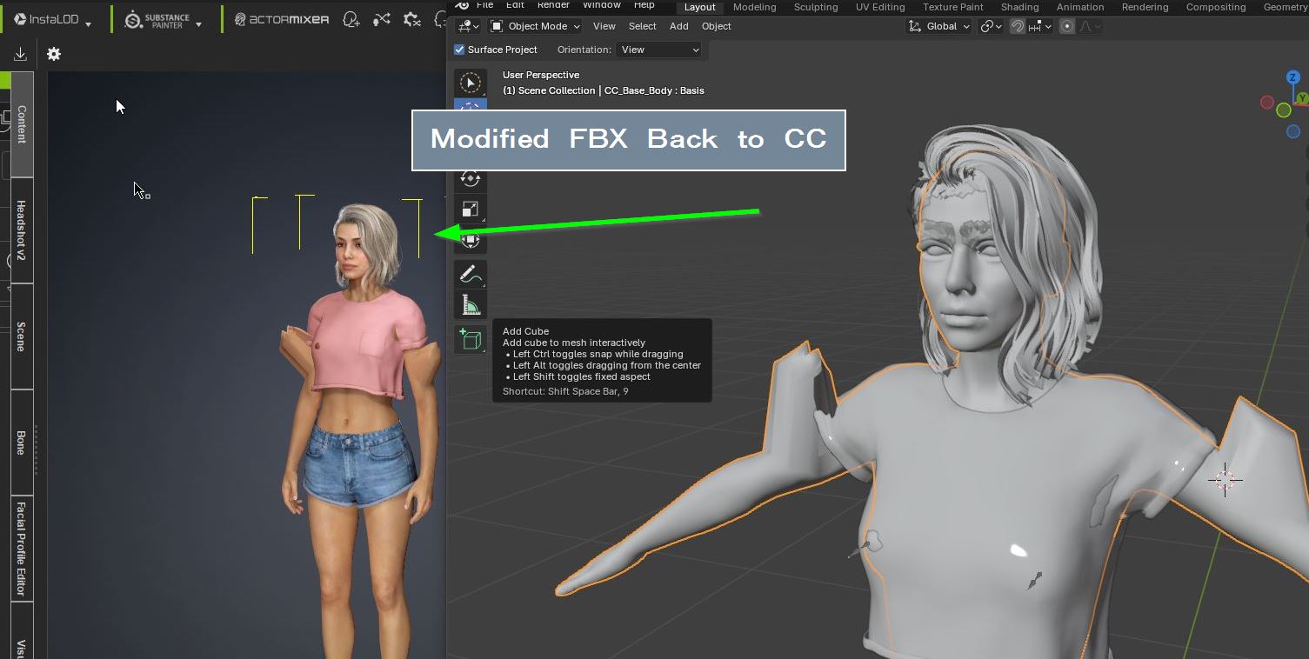
Task: Toggle proportional editing button
Action: tap(1066, 26)
